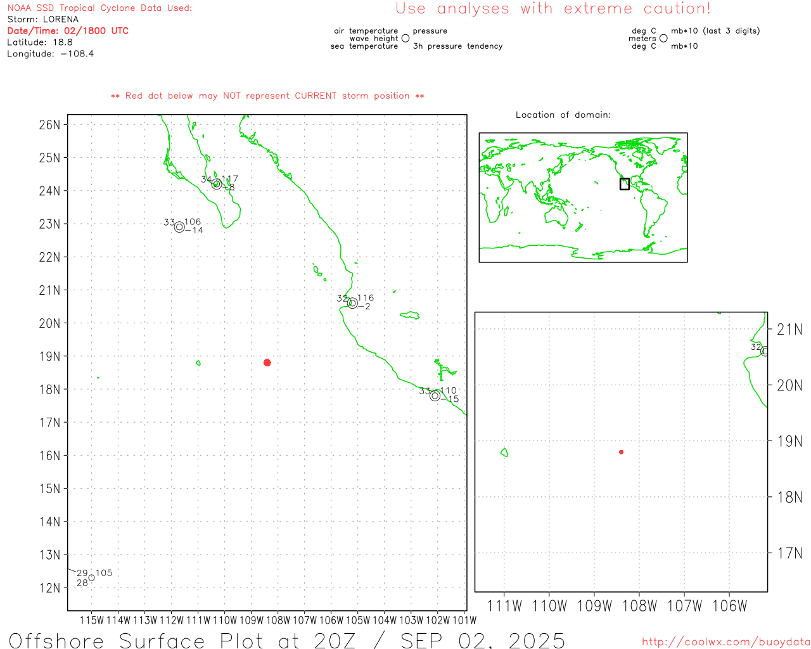This screenshot has height=649, width=811.
Task: Click the '3h pressure tendency' legend label
Action: (x=457, y=46)
